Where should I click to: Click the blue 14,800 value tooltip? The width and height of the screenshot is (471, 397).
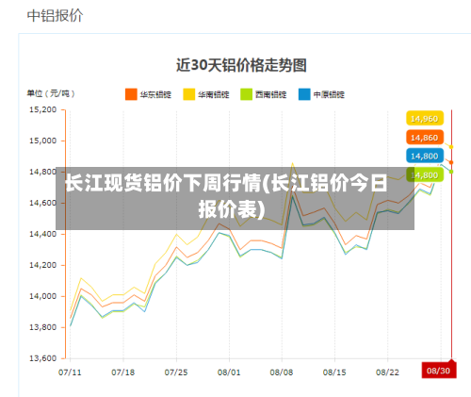pos(425,156)
